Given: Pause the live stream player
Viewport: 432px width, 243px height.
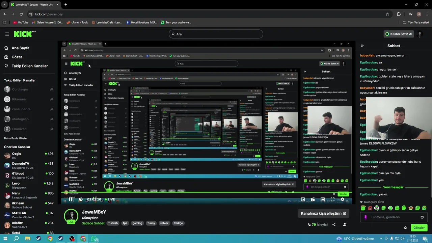Looking at the screenshot, I should (71, 199).
